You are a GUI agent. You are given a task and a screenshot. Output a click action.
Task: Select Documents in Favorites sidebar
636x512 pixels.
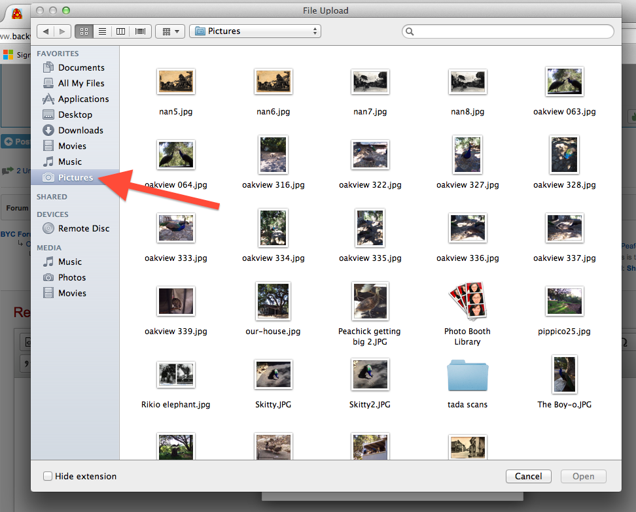[x=81, y=67]
